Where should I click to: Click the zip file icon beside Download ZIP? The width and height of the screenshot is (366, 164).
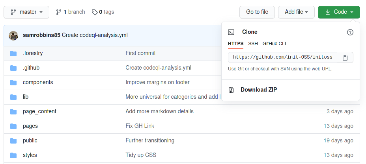pos(231,90)
